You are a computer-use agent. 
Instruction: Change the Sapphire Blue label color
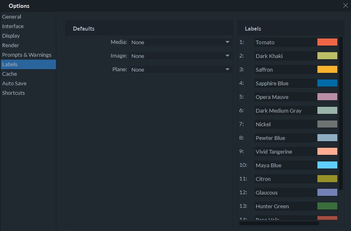point(327,83)
